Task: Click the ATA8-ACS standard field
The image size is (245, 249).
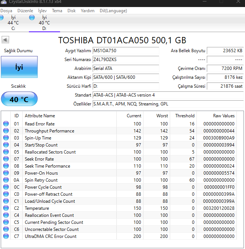Action: [168, 95]
